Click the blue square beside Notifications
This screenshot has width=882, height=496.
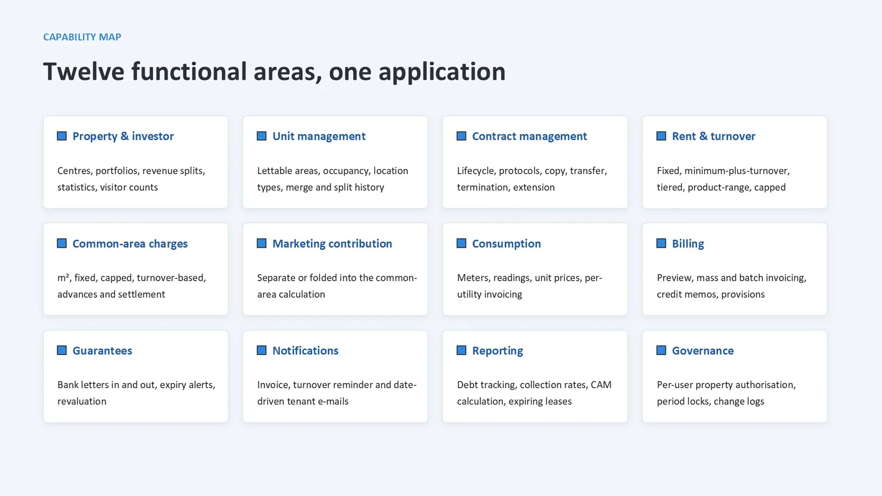(x=262, y=351)
